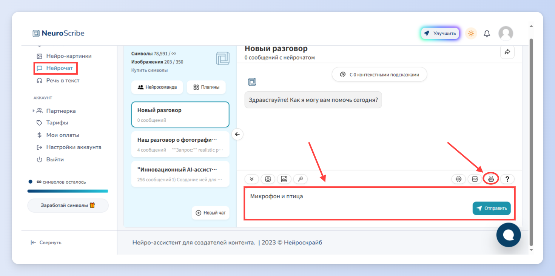
Task: Open the chat settings gear icon
Action: pos(459,179)
